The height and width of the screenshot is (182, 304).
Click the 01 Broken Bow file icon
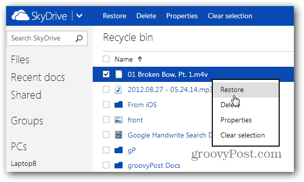pos(119,74)
